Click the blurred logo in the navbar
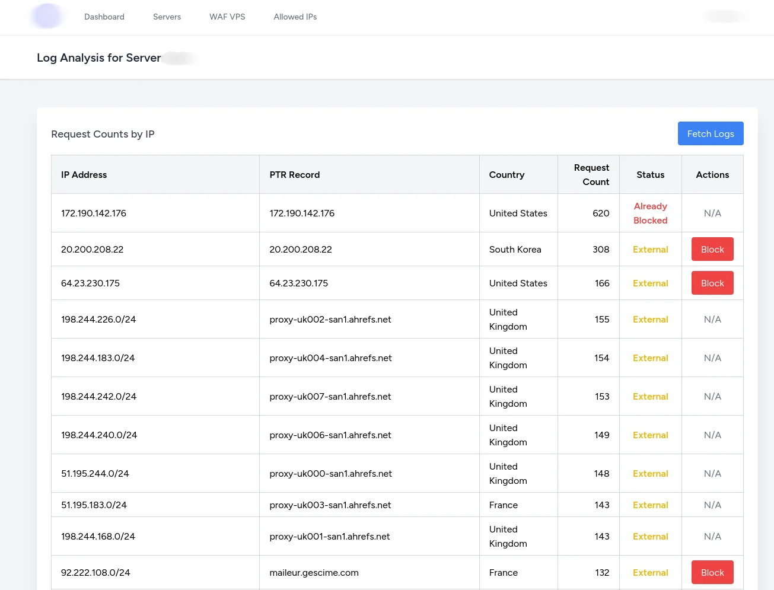774x590 pixels. pyautogui.click(x=47, y=17)
